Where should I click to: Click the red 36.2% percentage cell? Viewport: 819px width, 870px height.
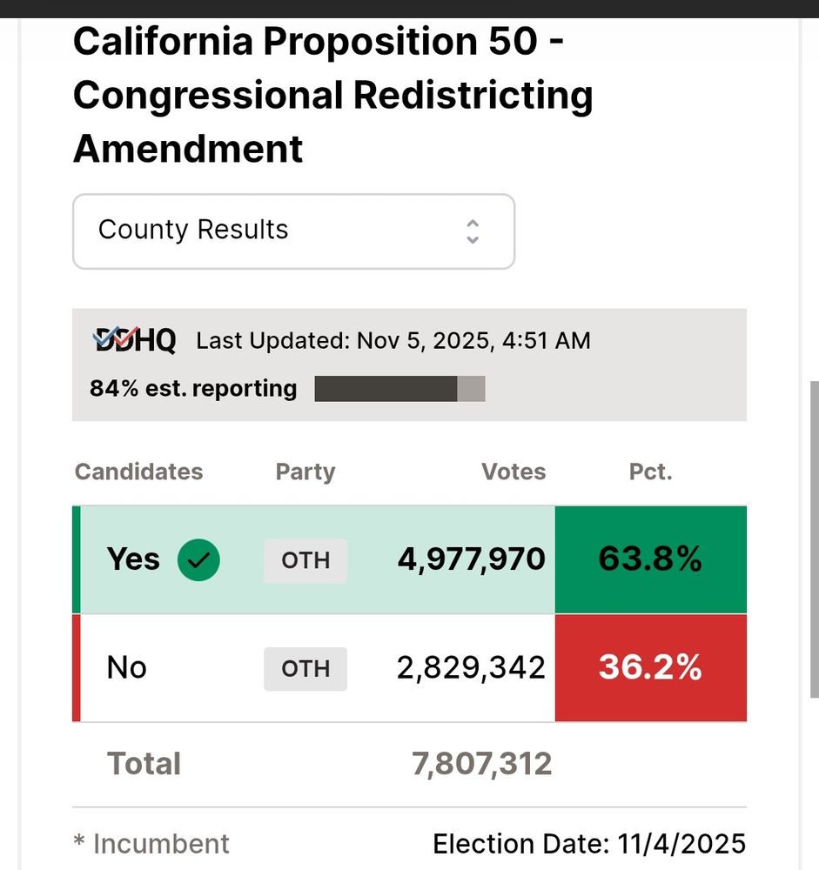click(x=650, y=668)
